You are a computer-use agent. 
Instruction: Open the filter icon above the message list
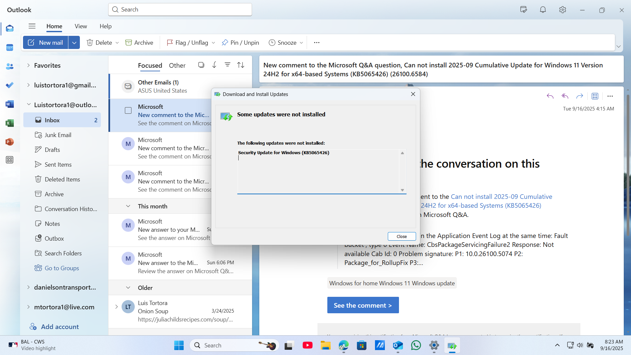(227, 65)
